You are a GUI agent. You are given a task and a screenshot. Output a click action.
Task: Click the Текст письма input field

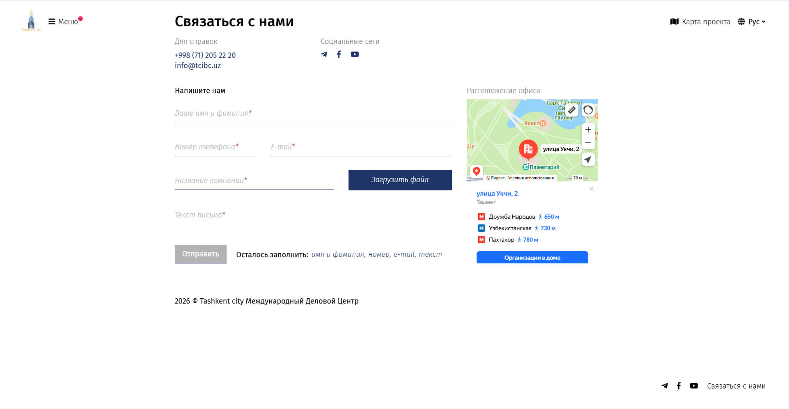(x=313, y=215)
